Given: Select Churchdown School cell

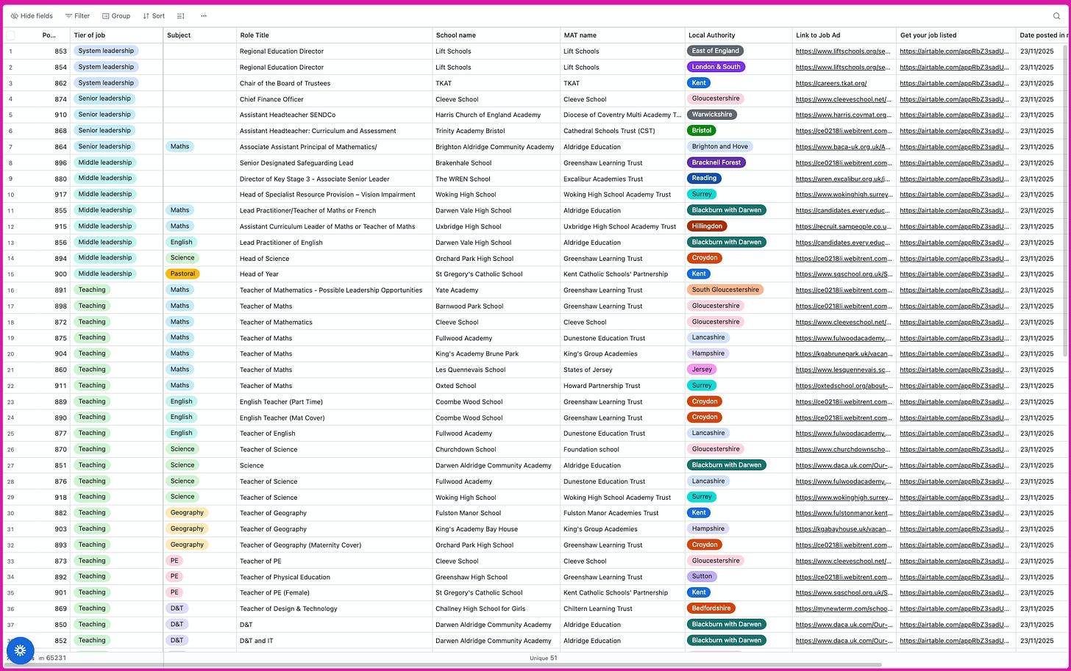Looking at the screenshot, I should pyautogui.click(x=496, y=450).
